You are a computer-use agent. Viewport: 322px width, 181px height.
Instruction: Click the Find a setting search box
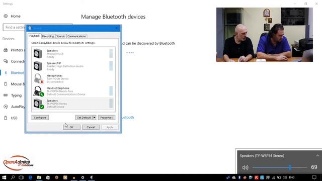(14, 27)
